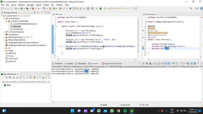Open the Project menu
This screenshot has width=203, height=114.
pos(46,5)
